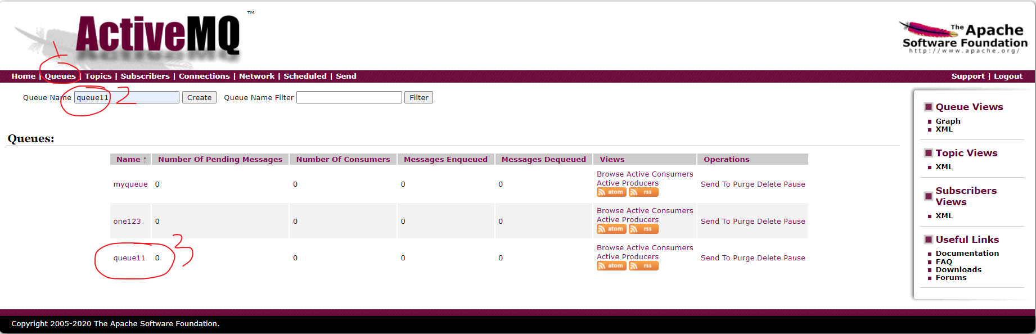Open the Forums link
The height and width of the screenshot is (334, 1036).
[951, 277]
